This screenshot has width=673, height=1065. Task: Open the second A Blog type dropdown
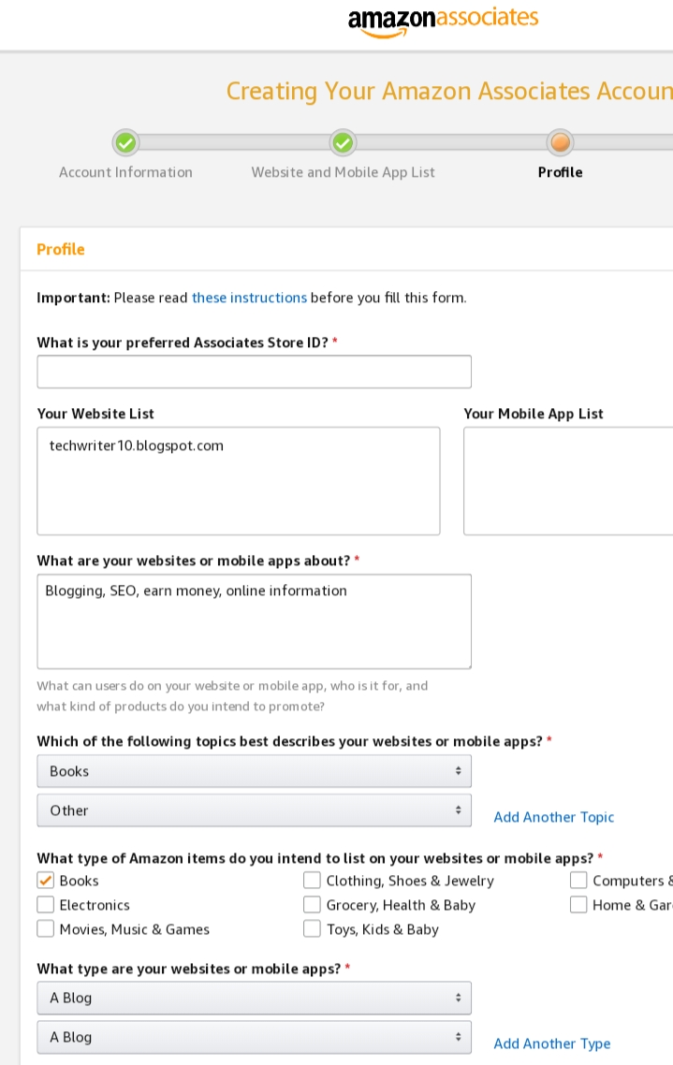click(x=254, y=1037)
